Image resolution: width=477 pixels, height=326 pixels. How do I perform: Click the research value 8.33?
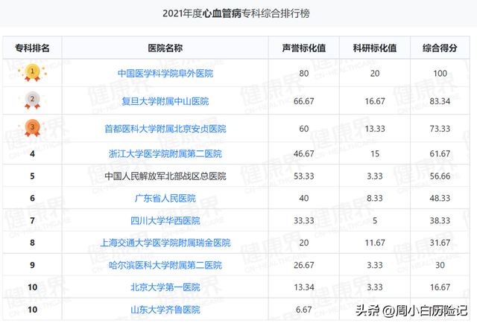[x=375, y=199]
